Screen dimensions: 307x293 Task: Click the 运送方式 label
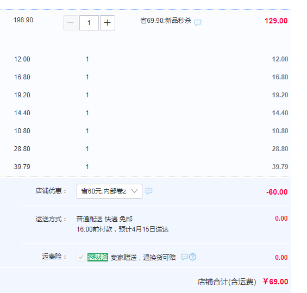pyautogui.click(x=51, y=219)
